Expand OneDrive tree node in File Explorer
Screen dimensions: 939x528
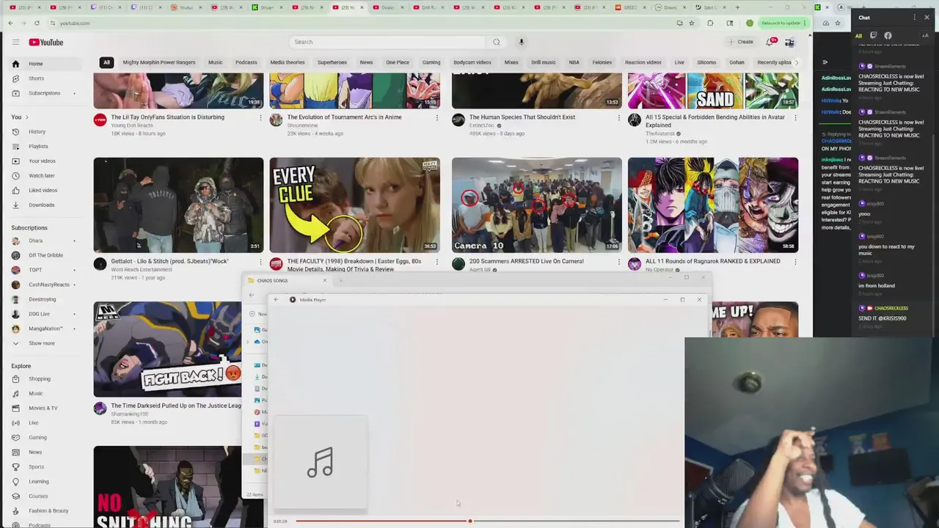tap(248, 342)
